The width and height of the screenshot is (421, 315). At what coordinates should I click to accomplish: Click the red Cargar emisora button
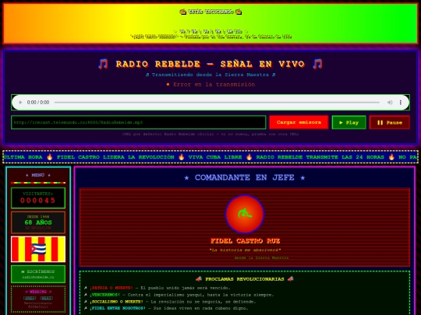[x=299, y=122]
